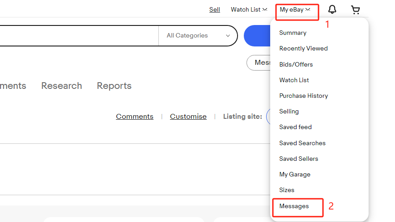Focus the search text field
The height and width of the screenshot is (222, 395).
point(78,36)
